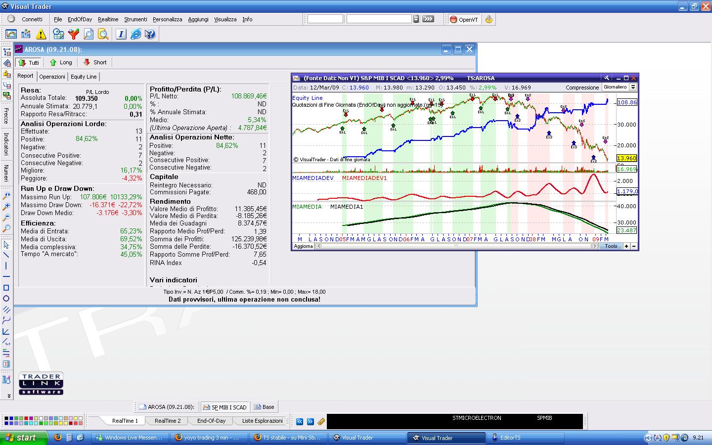Switch to the Operazioni tab
Image resolution: width=712 pixels, height=445 pixels.
(x=52, y=77)
